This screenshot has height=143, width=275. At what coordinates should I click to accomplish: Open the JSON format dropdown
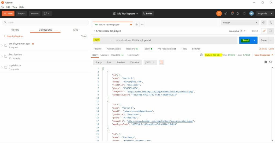150,62
